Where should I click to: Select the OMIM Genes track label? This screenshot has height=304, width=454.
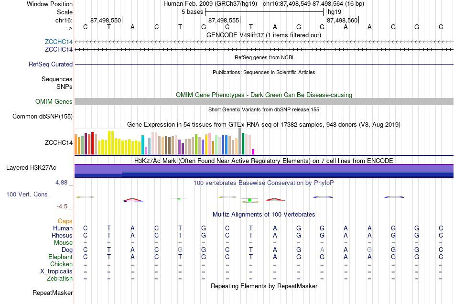[54, 102]
